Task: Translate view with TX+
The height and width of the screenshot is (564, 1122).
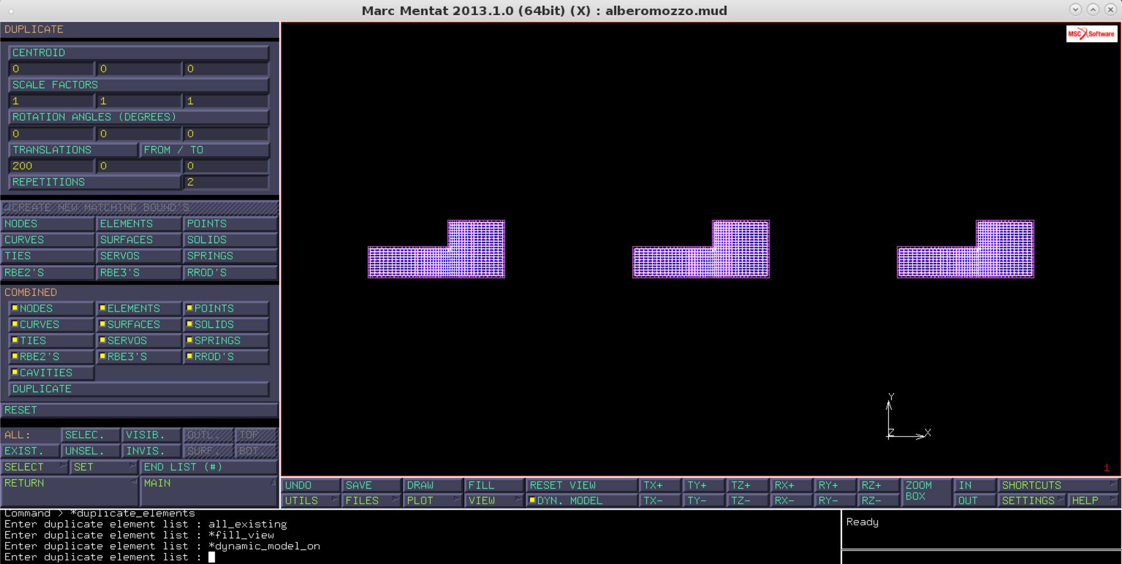Action: click(x=660, y=485)
